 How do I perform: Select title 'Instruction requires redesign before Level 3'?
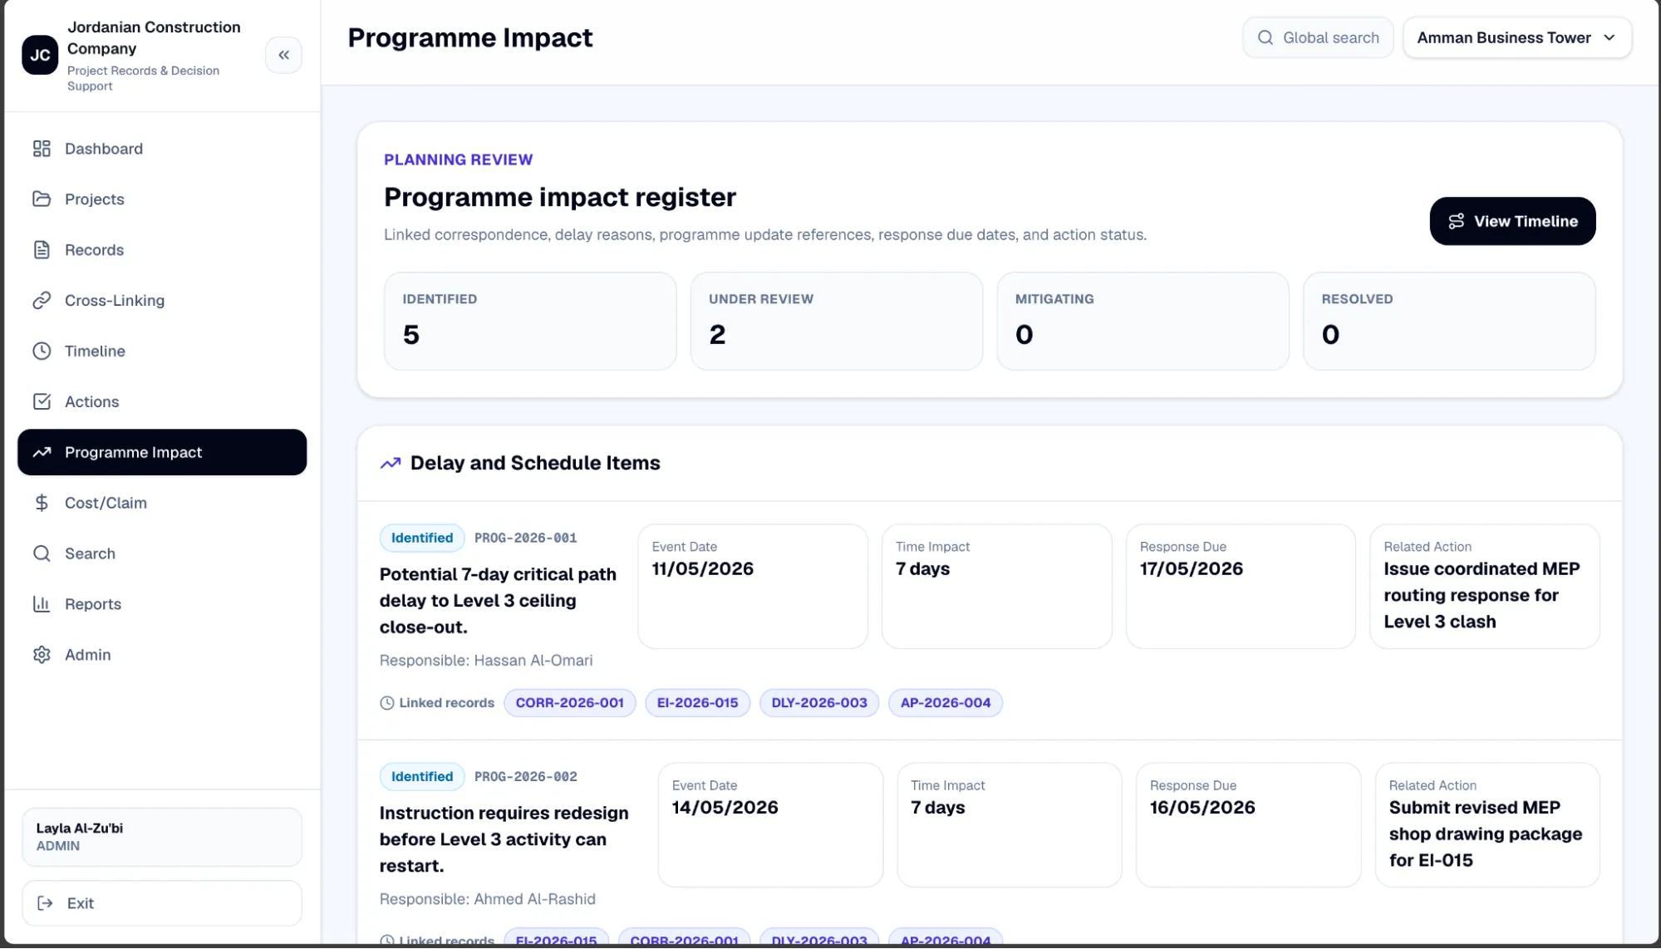click(504, 839)
